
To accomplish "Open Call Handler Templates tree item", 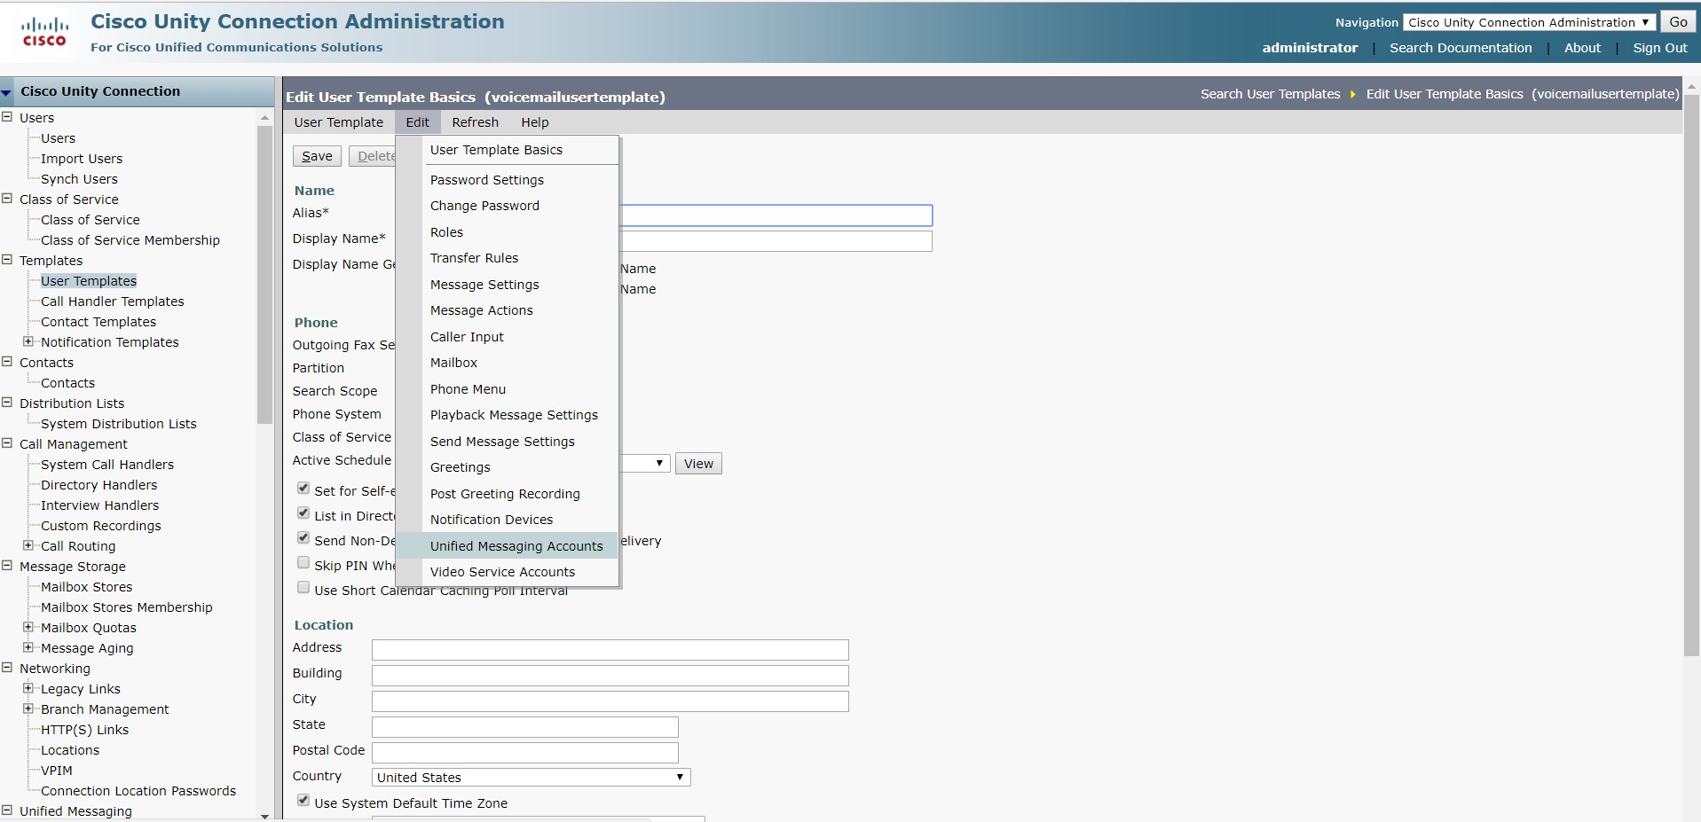I will [113, 301].
